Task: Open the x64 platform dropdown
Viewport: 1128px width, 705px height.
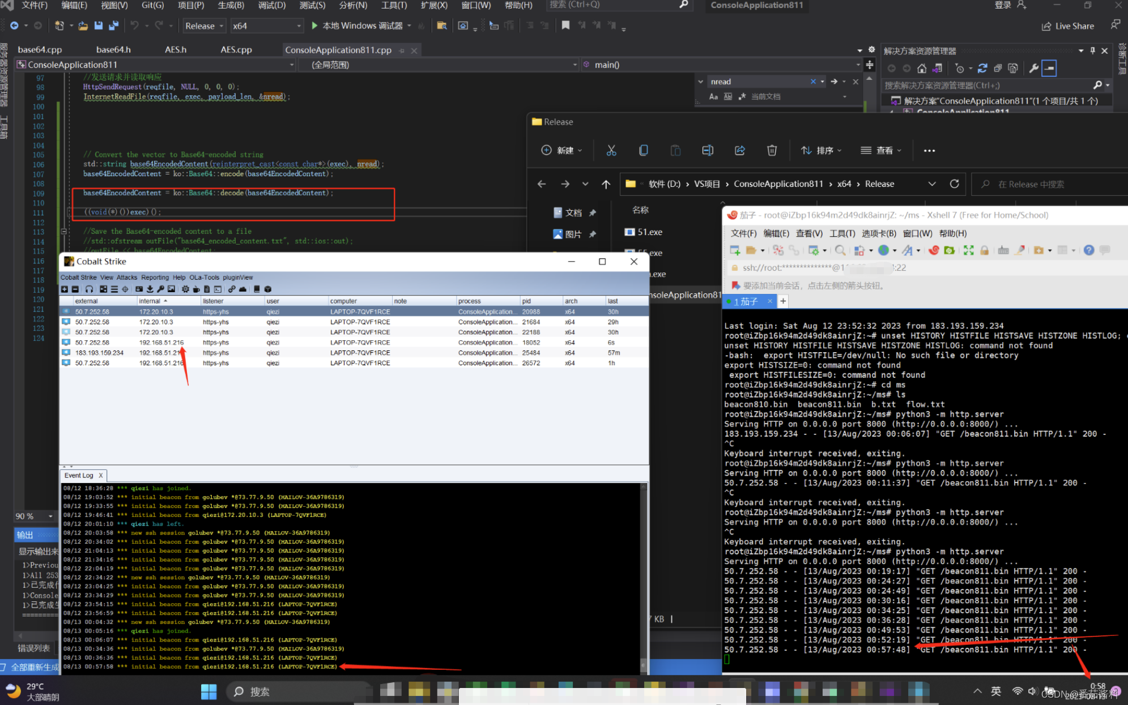Action: [267, 26]
